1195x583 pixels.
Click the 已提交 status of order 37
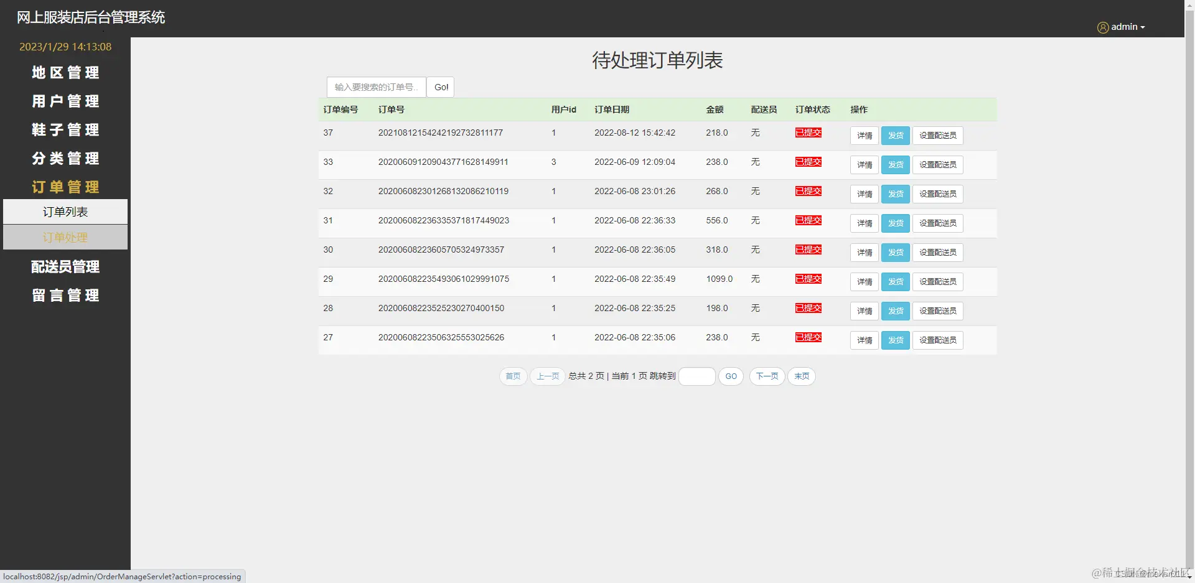click(x=808, y=133)
